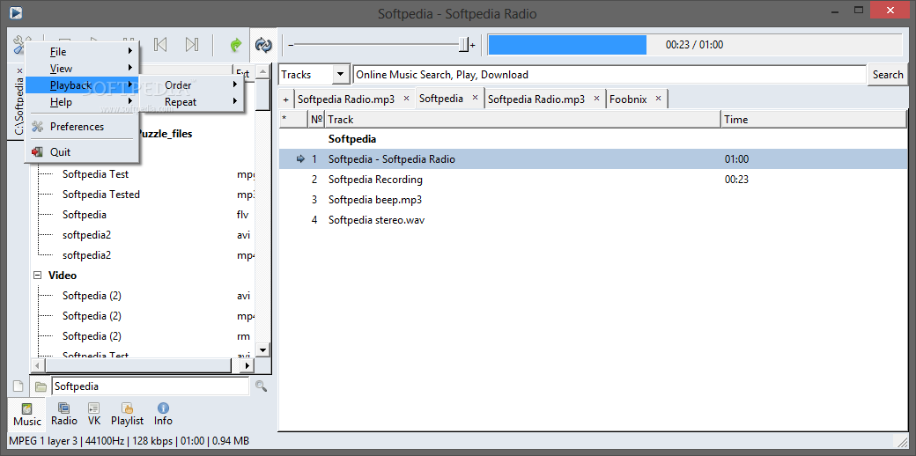Expand the Order submenu
This screenshot has width=916, height=456.
click(192, 85)
